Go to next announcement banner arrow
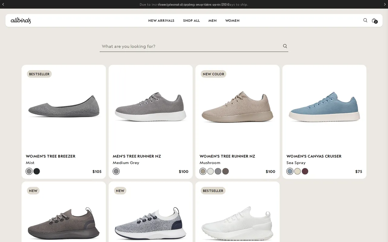 pos(385,4)
